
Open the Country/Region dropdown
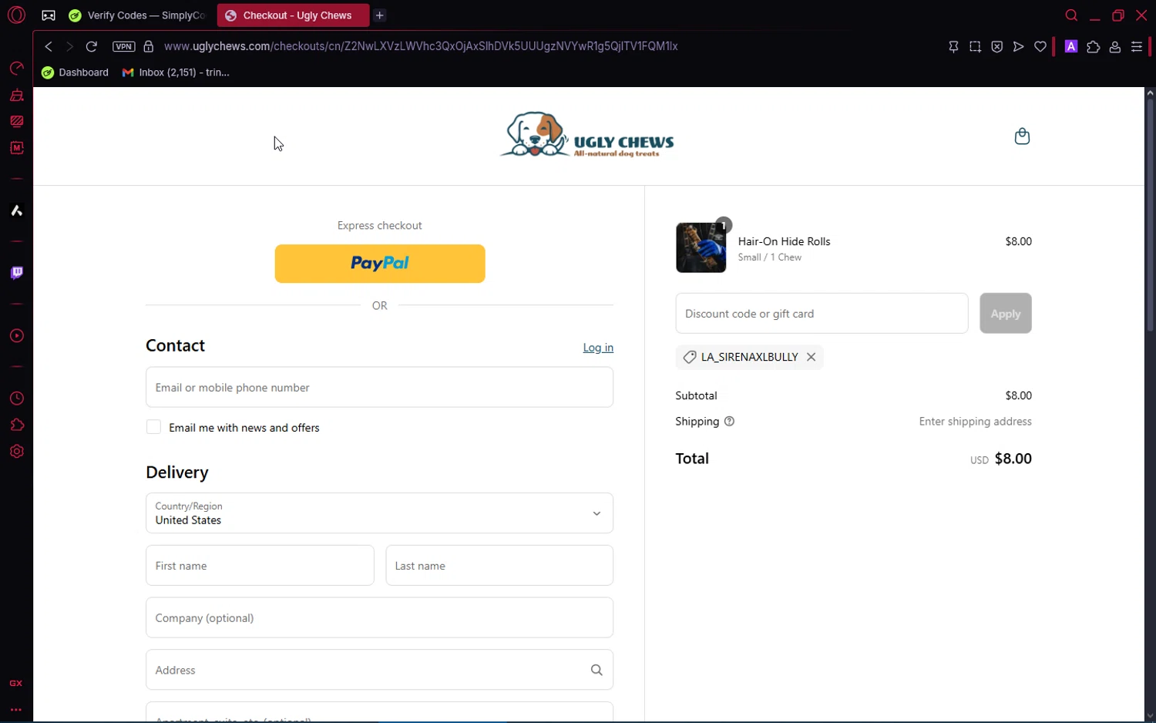coord(379,513)
